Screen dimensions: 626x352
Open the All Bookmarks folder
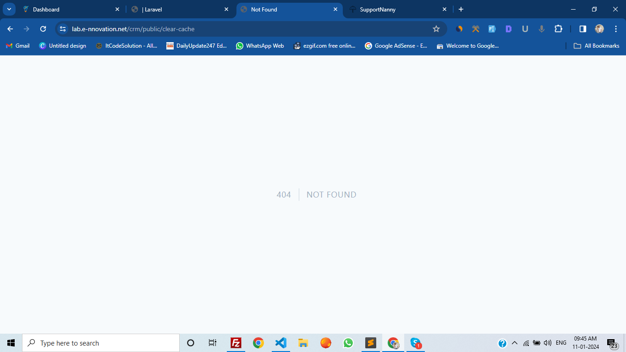(597, 46)
